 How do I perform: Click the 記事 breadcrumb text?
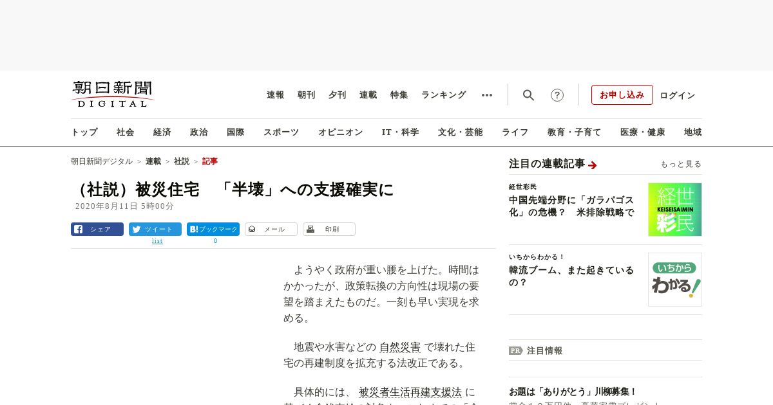click(x=210, y=161)
